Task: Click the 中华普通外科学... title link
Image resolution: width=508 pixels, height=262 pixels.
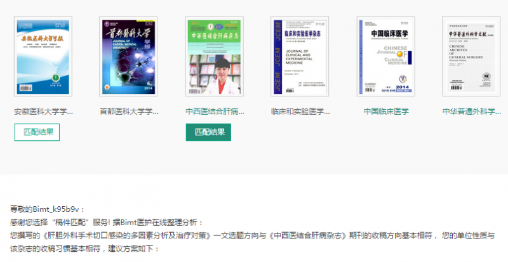Action: pyautogui.click(x=472, y=112)
